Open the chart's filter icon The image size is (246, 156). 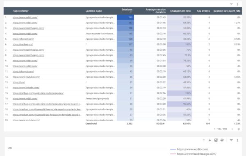(231, 140)
